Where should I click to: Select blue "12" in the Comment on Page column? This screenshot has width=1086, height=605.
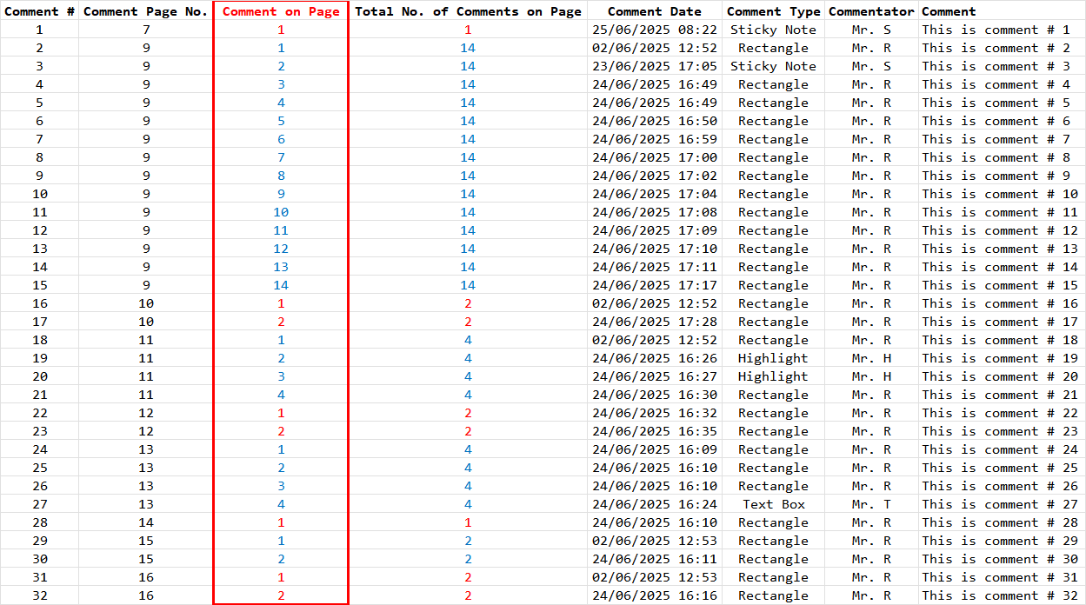[x=281, y=249]
